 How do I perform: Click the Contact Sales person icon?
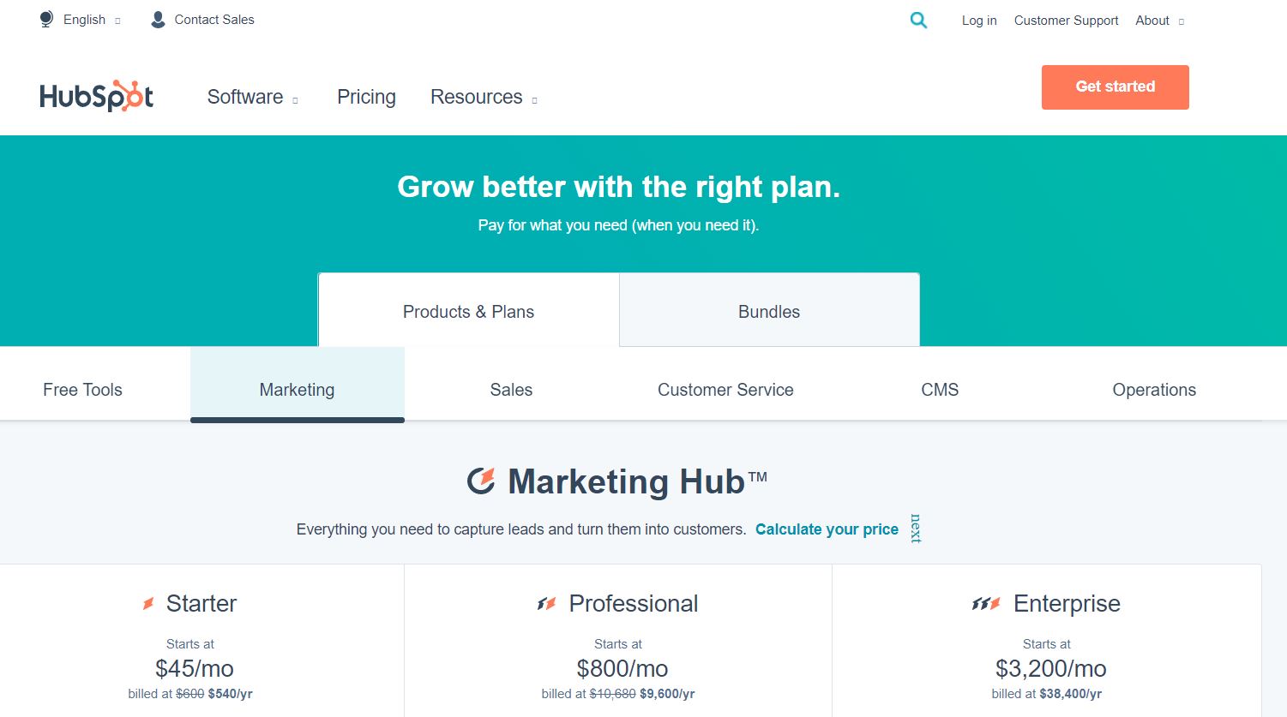(x=158, y=20)
